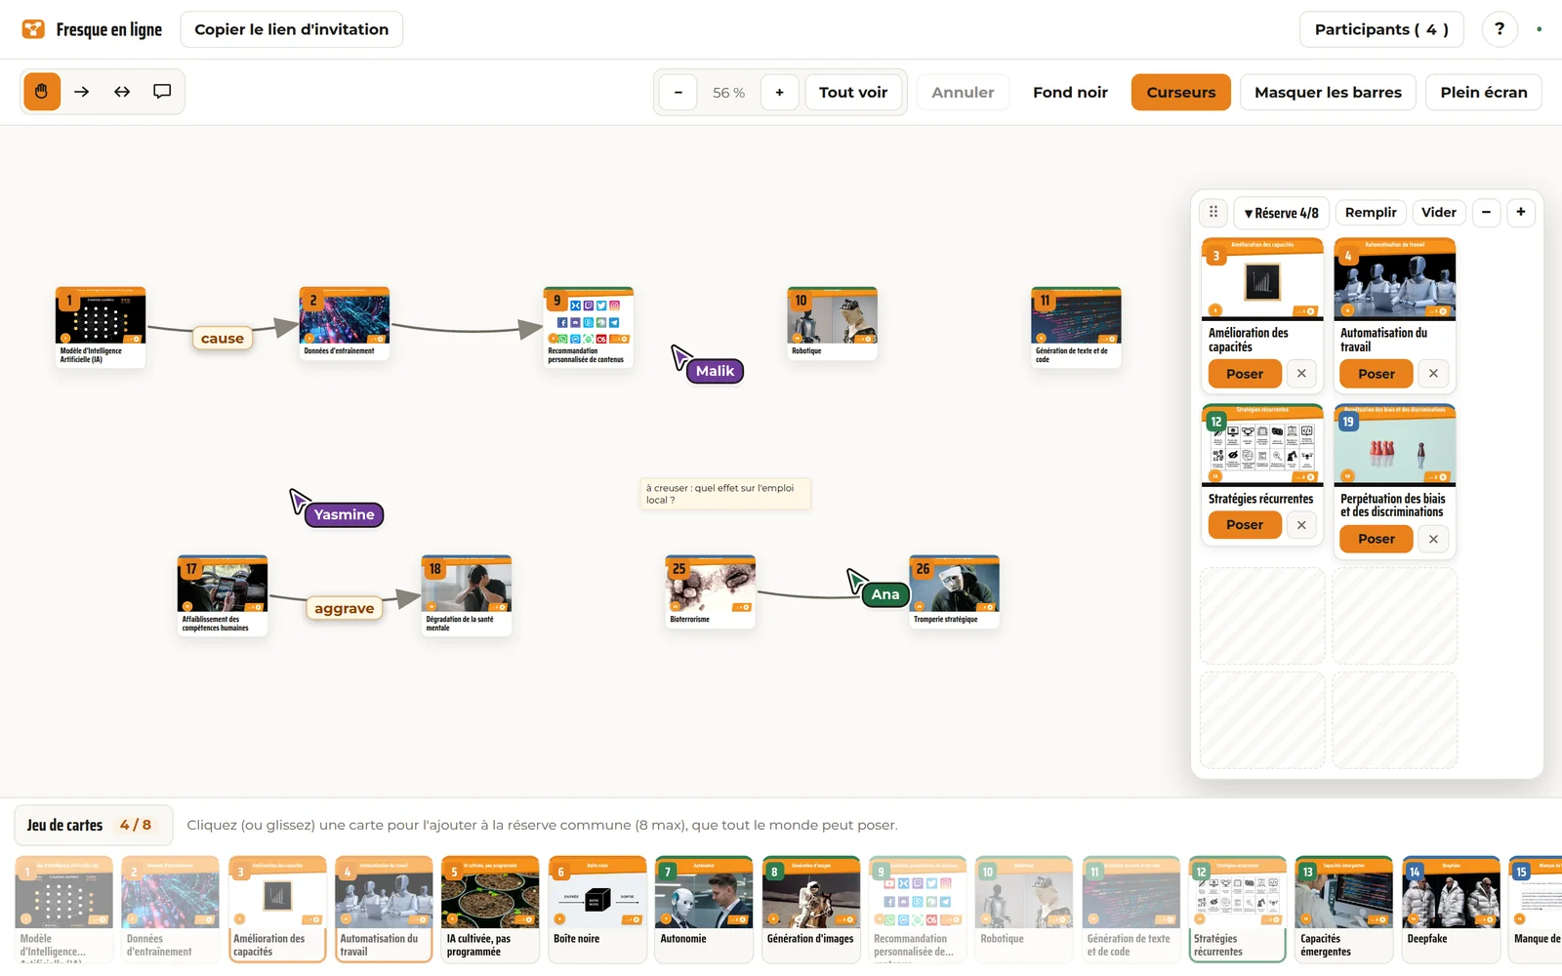Viewport: 1562px width, 976px height.
Task: Toggle Fond noir background mode
Action: [x=1070, y=93]
